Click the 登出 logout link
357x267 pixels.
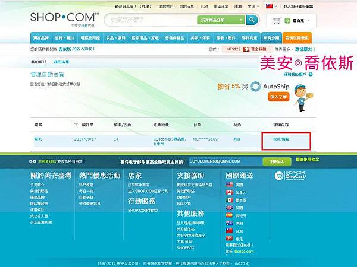click(146, 7)
